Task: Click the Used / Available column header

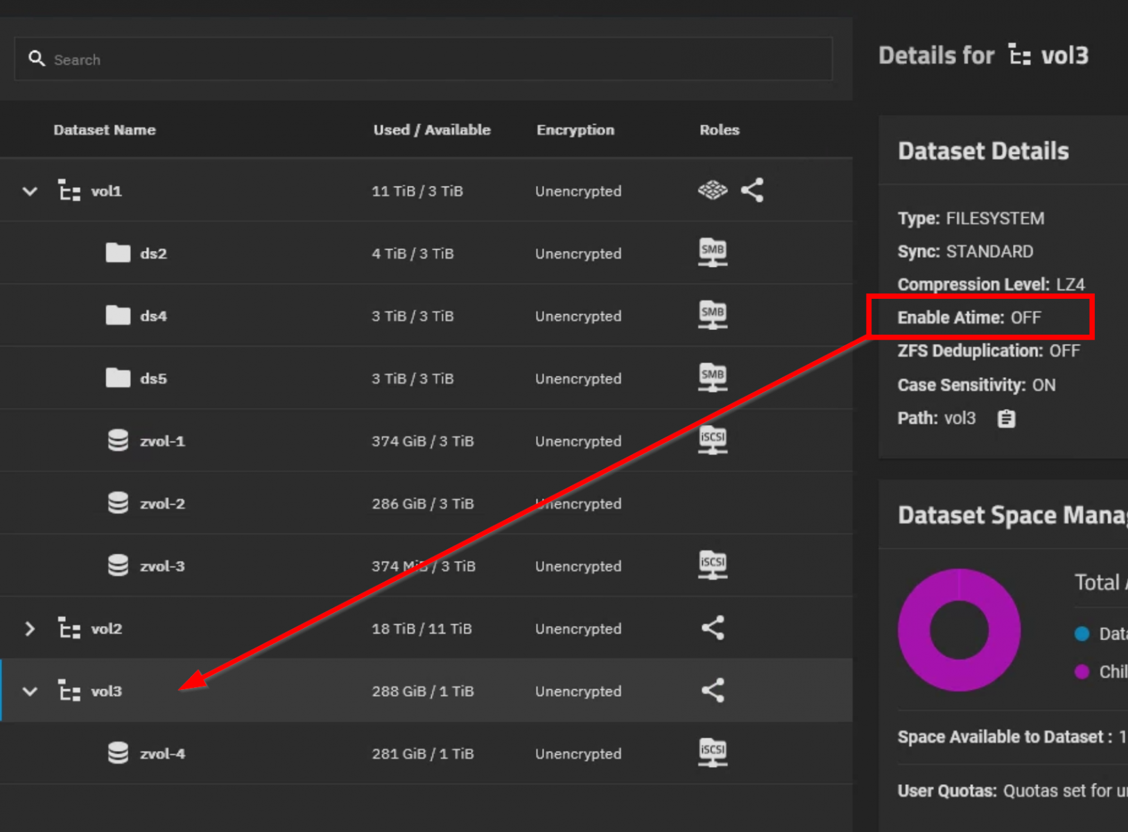Action: click(x=432, y=130)
